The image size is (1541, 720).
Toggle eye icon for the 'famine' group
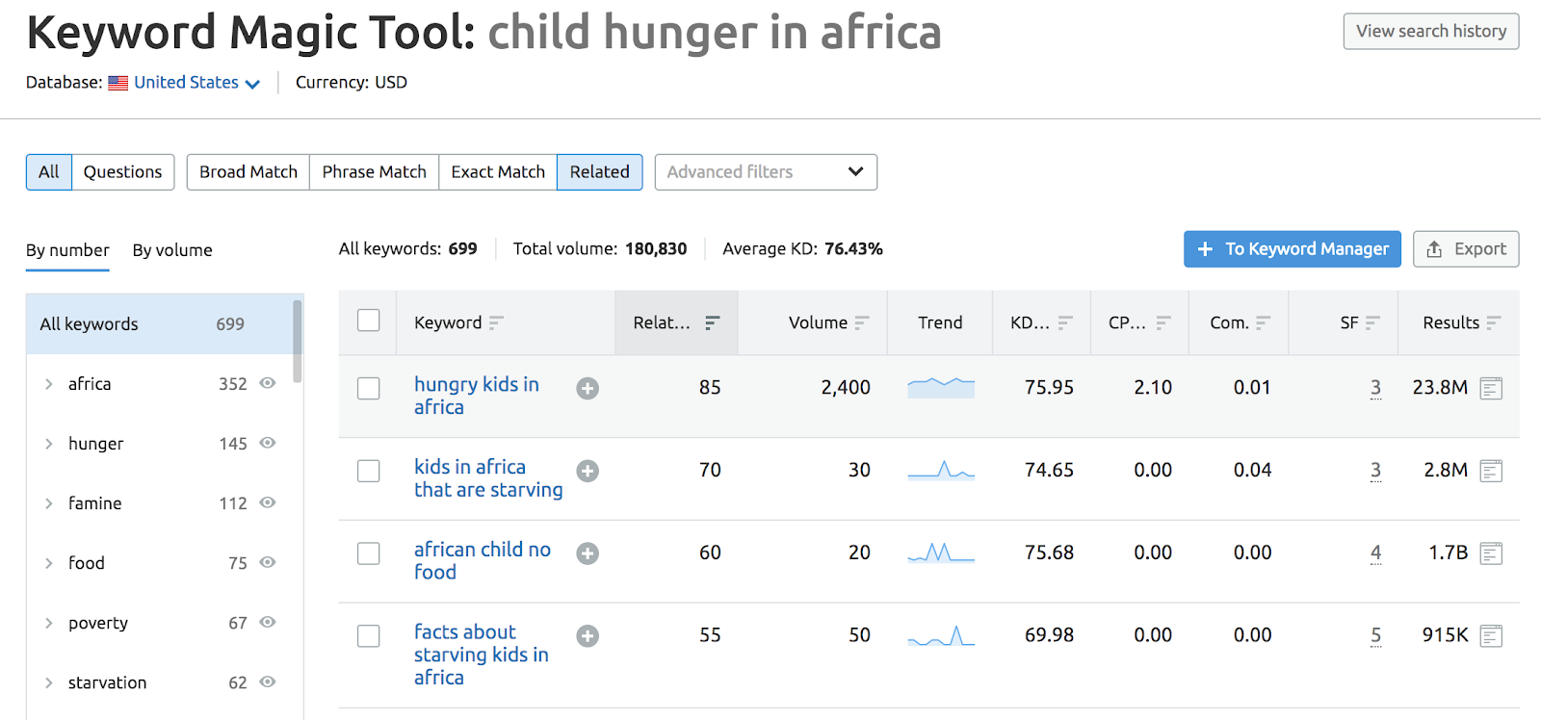(268, 502)
